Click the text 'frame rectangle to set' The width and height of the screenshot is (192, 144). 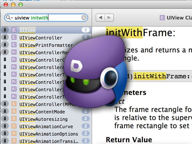coord(152,126)
